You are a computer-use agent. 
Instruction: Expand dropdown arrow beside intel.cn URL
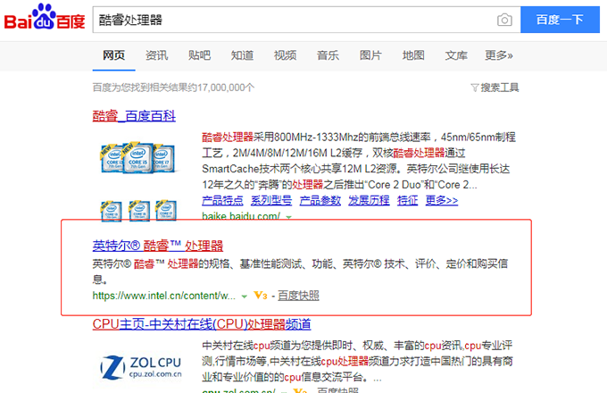point(245,295)
